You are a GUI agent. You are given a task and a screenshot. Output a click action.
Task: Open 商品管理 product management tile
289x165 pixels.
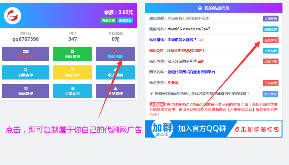(x=25, y=91)
